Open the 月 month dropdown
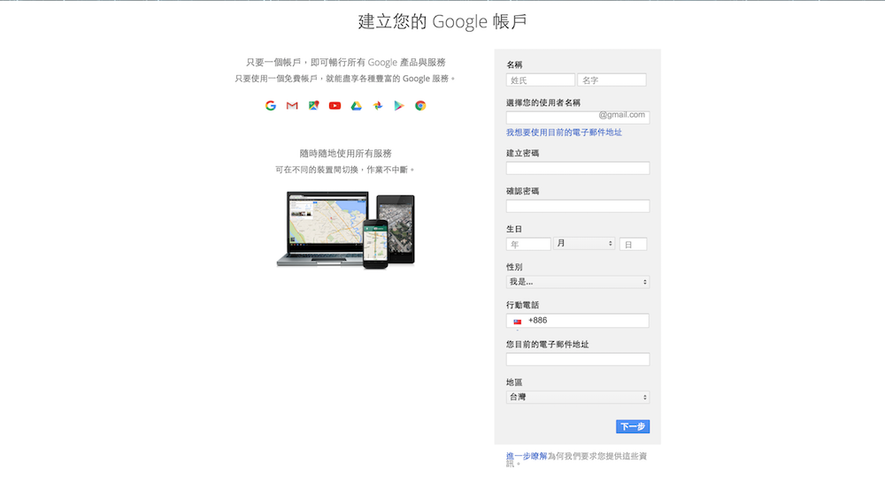This screenshot has width=885, height=486. click(584, 244)
